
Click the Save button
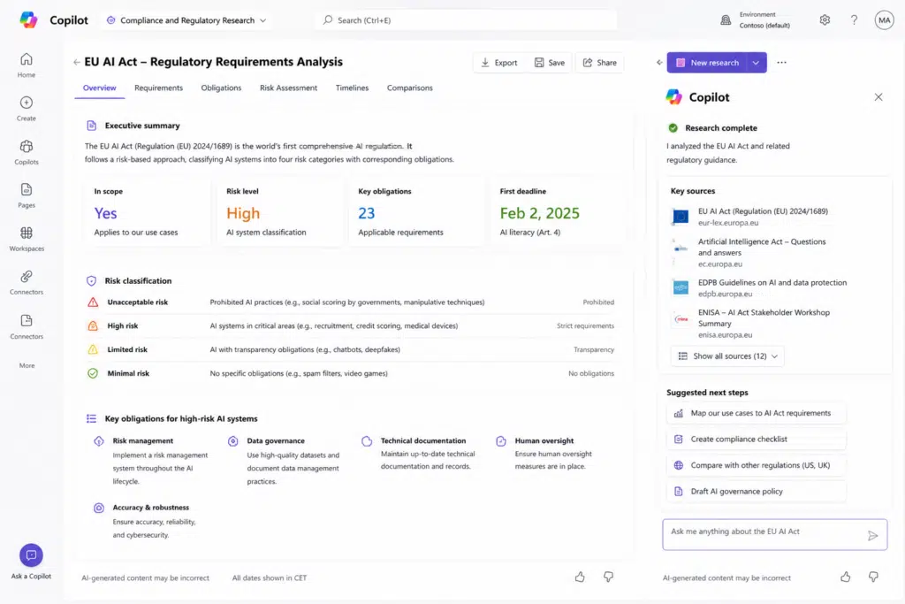click(x=550, y=63)
